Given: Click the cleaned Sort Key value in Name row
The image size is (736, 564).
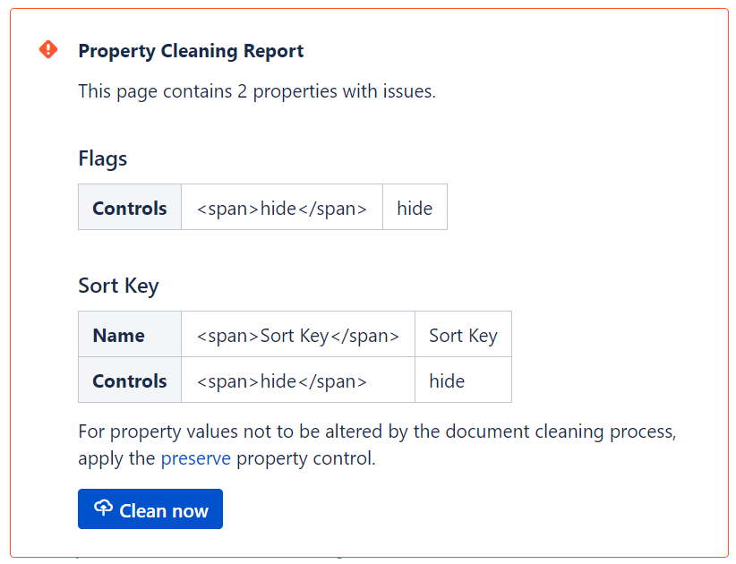Looking at the screenshot, I should coord(463,335).
